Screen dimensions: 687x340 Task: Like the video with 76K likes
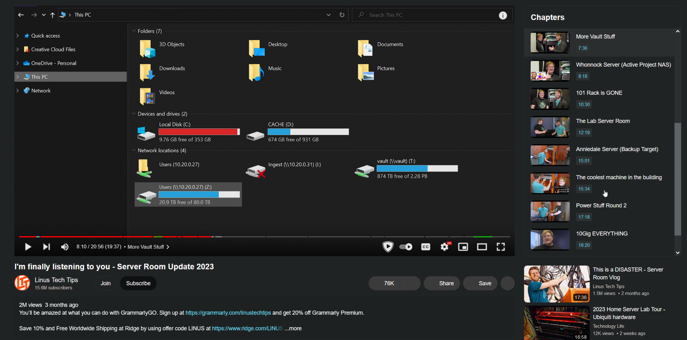385,283
